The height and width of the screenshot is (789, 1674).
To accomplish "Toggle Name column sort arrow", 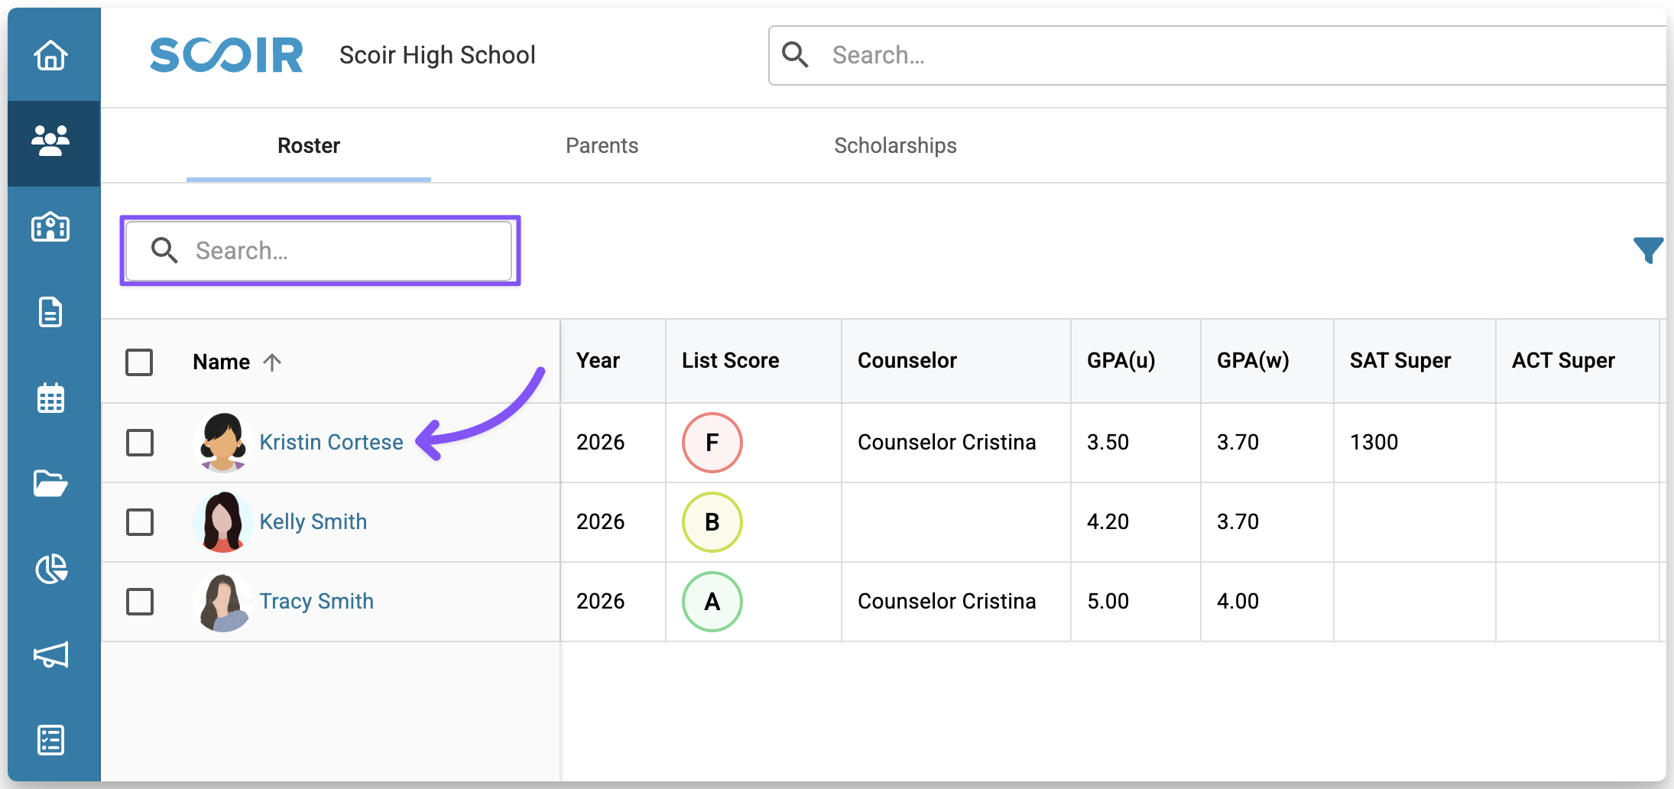I will click(272, 362).
